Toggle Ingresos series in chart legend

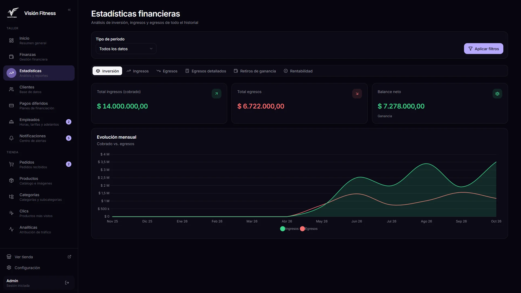289,229
